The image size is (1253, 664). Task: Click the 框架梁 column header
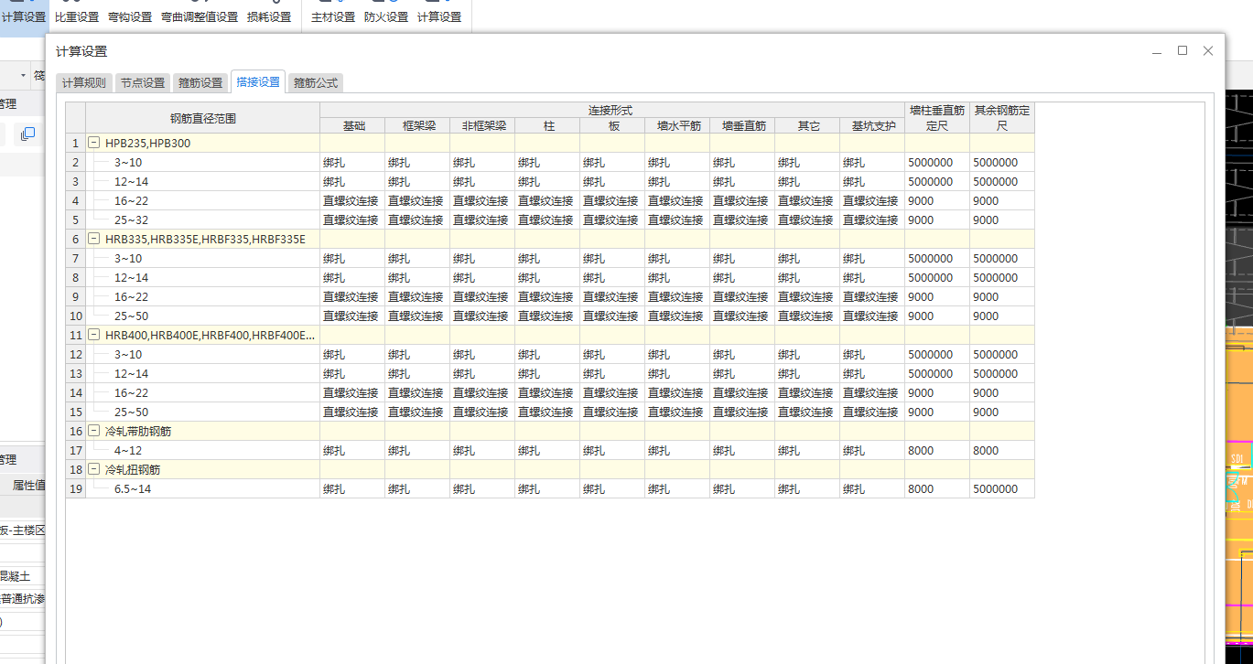pyautogui.click(x=418, y=126)
